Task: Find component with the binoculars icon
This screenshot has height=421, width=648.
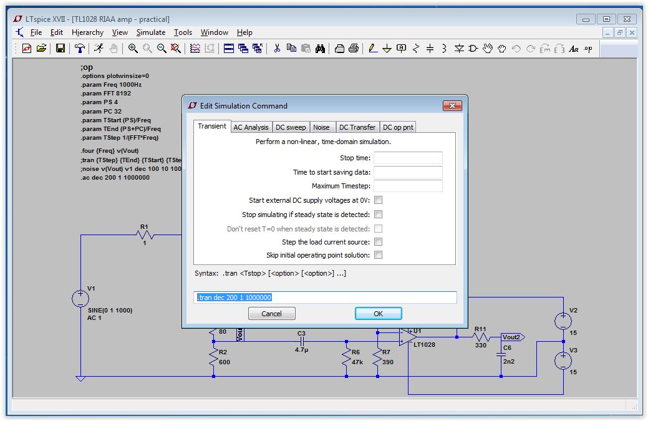Action: click(320, 49)
